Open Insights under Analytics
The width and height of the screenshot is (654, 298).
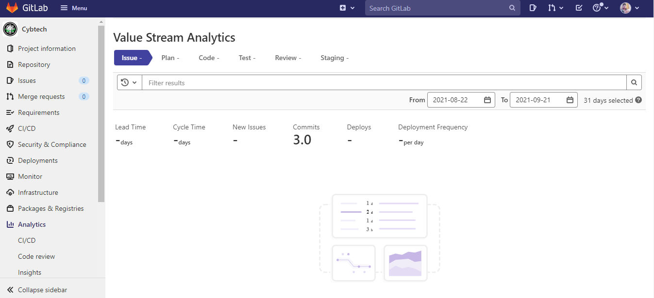(x=30, y=272)
